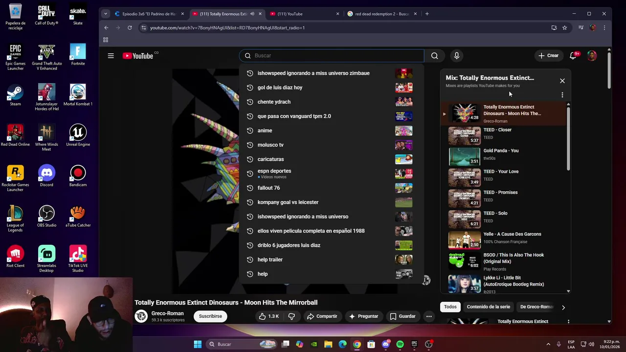Open the Chrome apps grid shortcut
This screenshot has height=352, width=626.
point(106,40)
